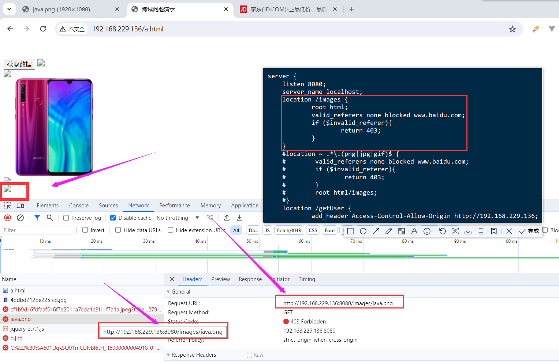Select the Headers tab in request details

(192, 279)
